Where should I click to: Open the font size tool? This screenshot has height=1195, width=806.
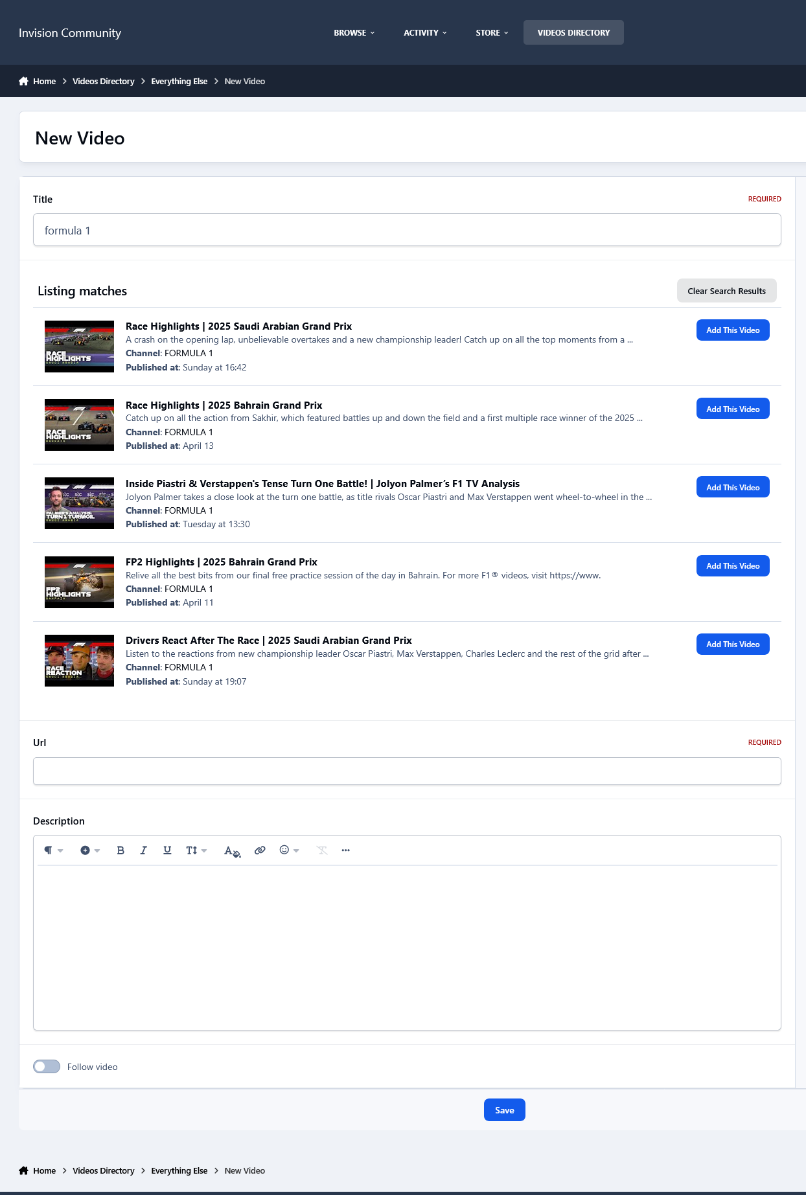196,850
